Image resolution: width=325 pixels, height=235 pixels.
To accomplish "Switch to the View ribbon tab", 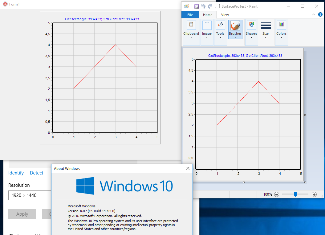I will (225, 15).
